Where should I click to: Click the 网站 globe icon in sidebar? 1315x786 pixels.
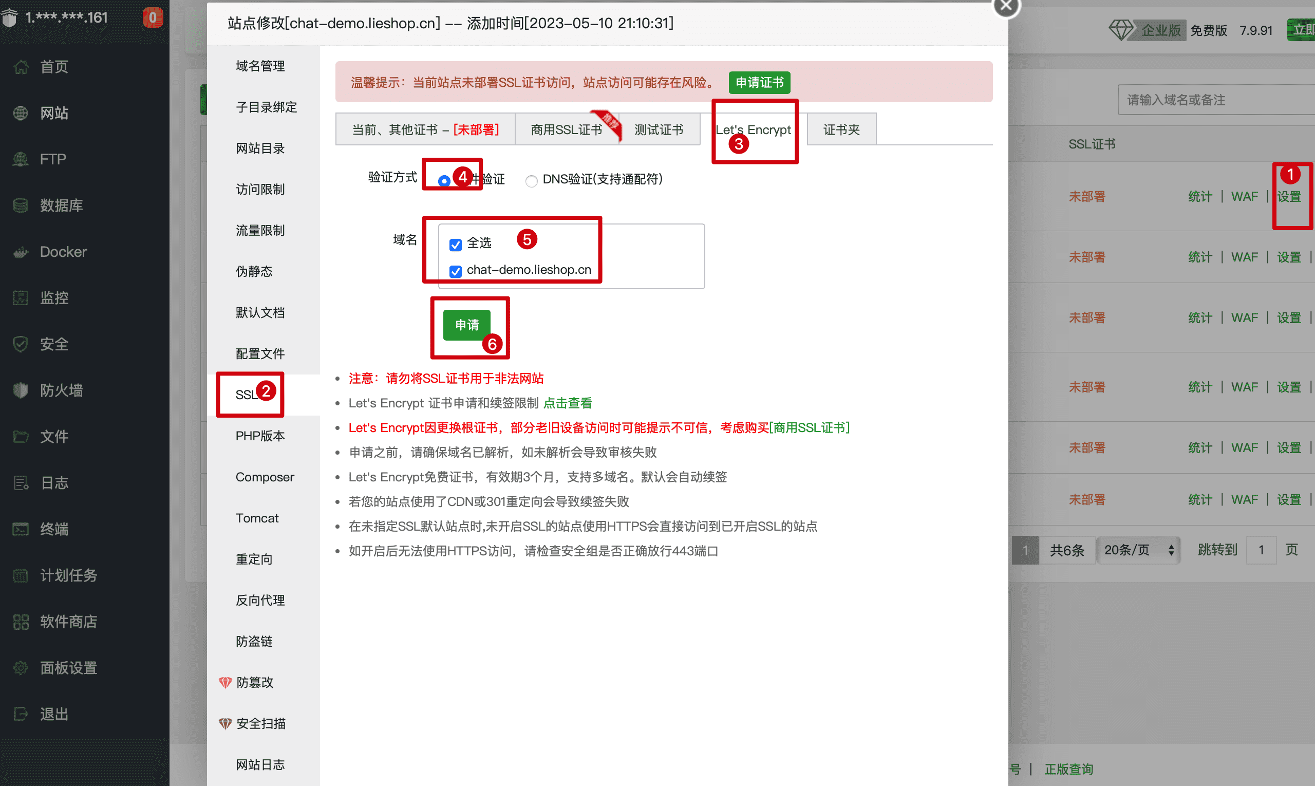[x=21, y=113]
